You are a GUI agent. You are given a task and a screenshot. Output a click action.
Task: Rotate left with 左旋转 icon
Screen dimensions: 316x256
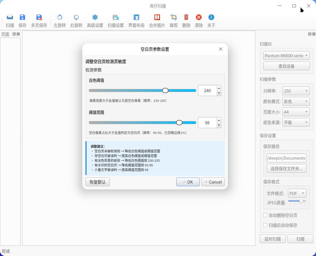click(x=60, y=17)
